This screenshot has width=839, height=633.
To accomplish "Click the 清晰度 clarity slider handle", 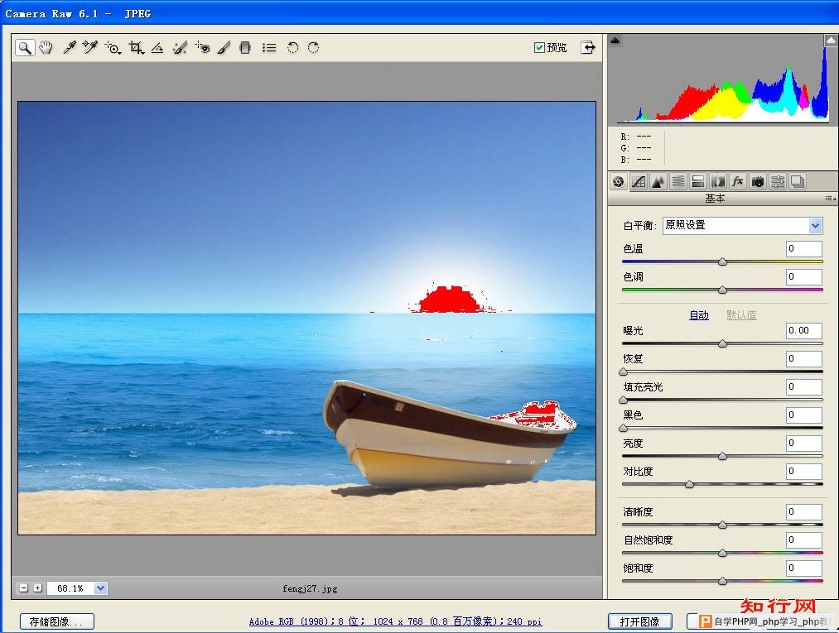I will tap(722, 525).
